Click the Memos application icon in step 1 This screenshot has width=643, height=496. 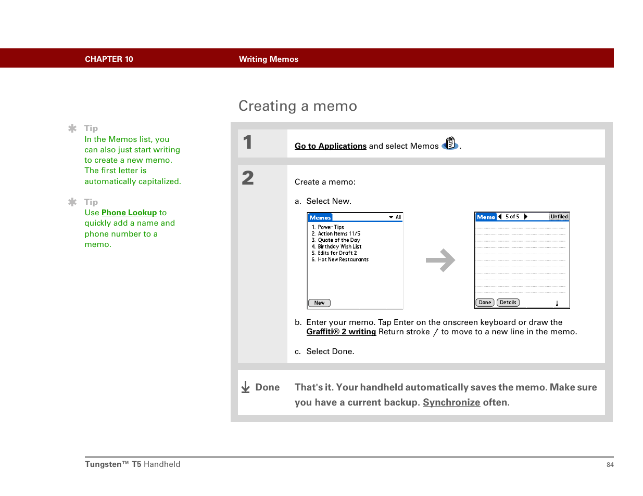[450, 143]
